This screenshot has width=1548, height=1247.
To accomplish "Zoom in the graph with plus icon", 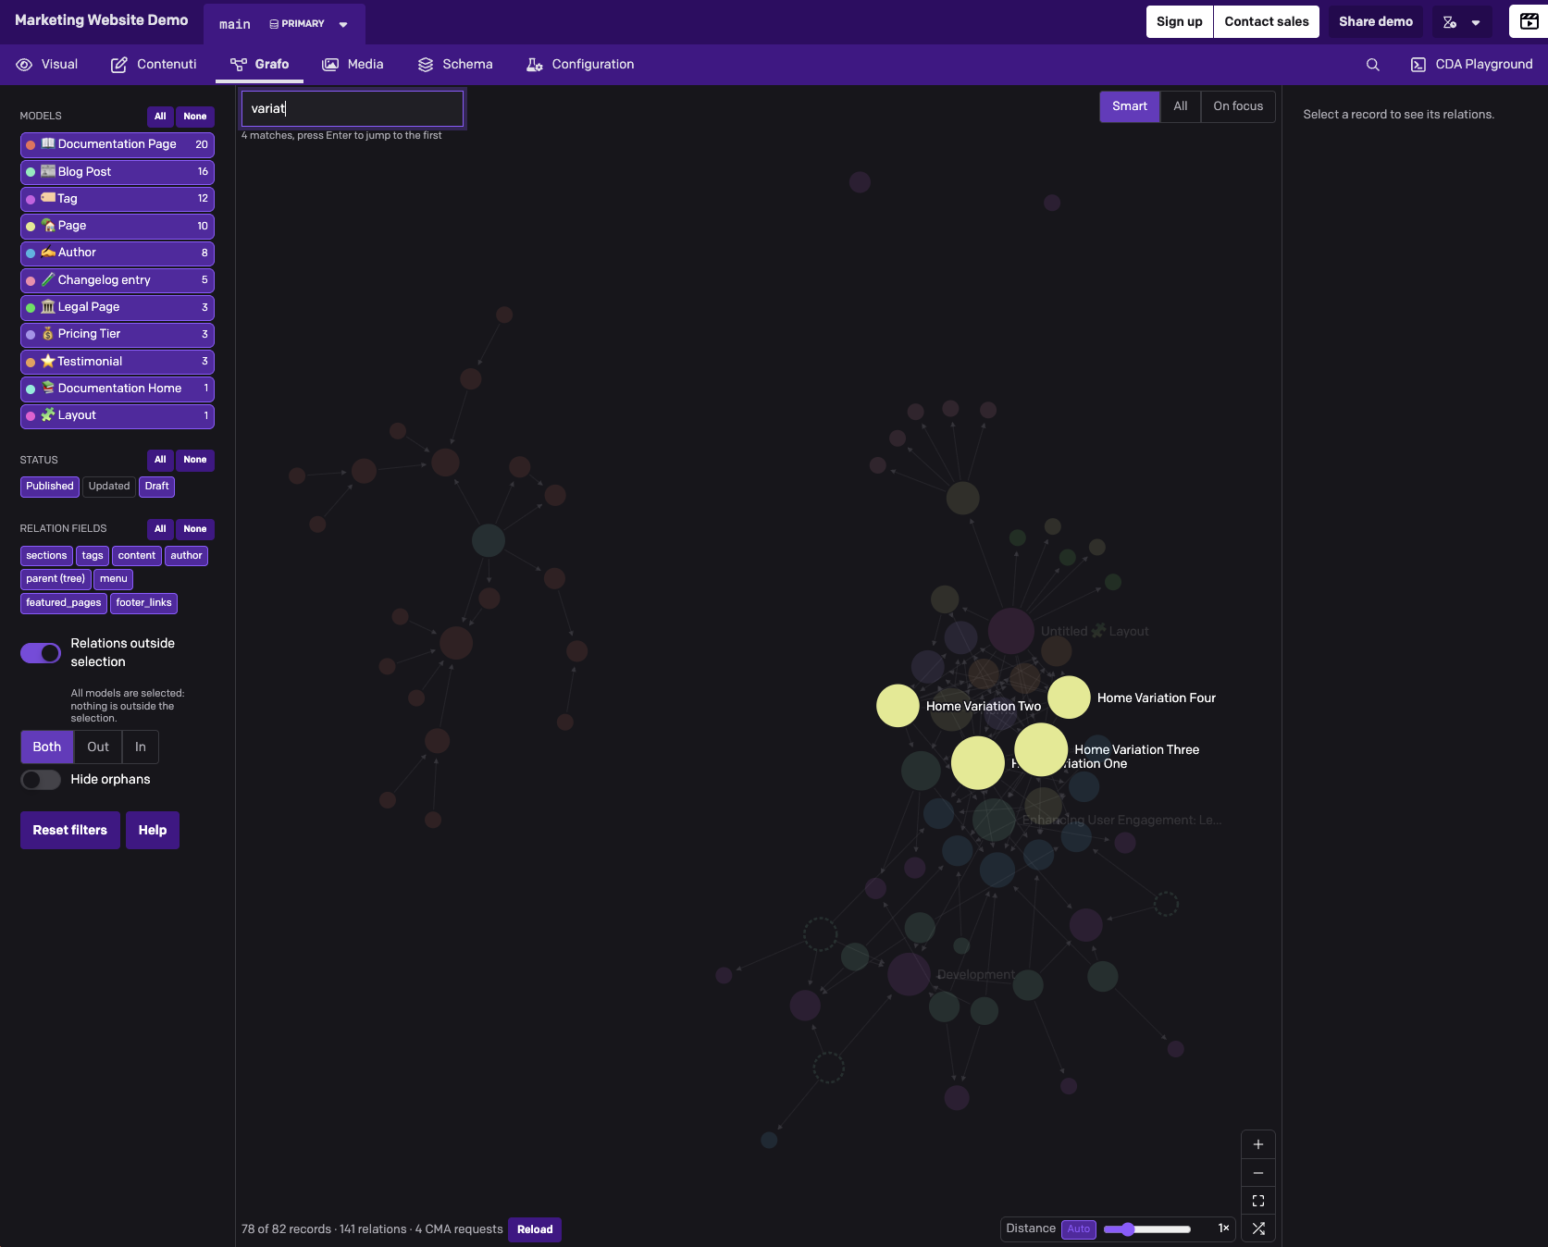I will [1258, 1144].
